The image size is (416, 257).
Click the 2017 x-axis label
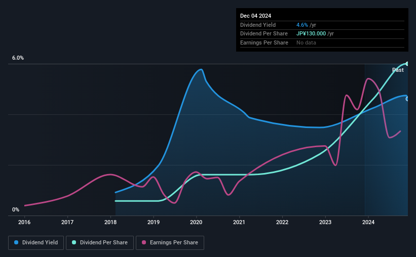(x=67, y=222)
